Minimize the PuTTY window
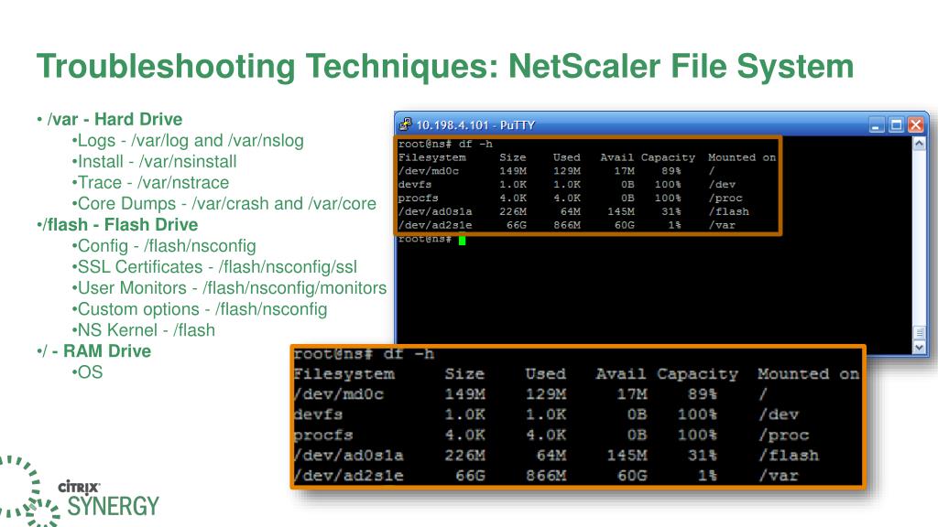 coord(877,124)
